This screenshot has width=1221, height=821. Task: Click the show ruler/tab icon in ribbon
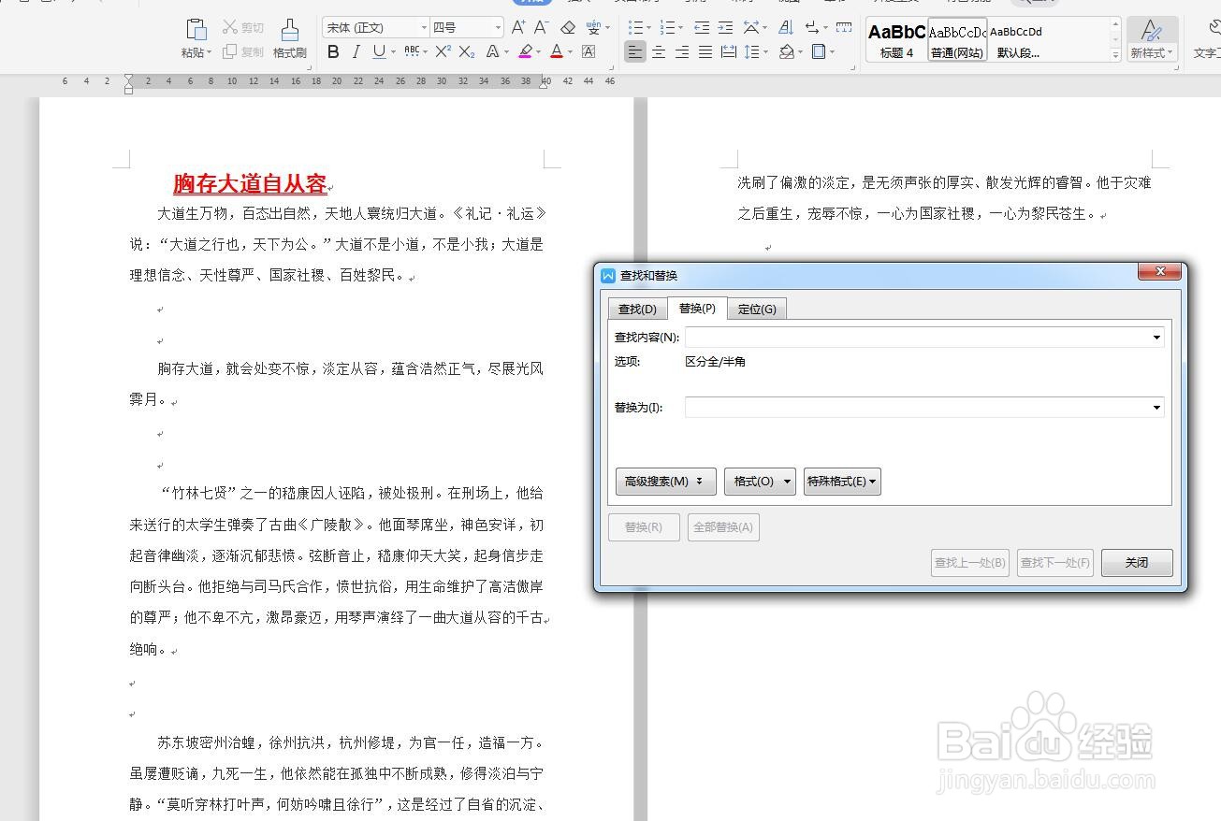(x=844, y=28)
